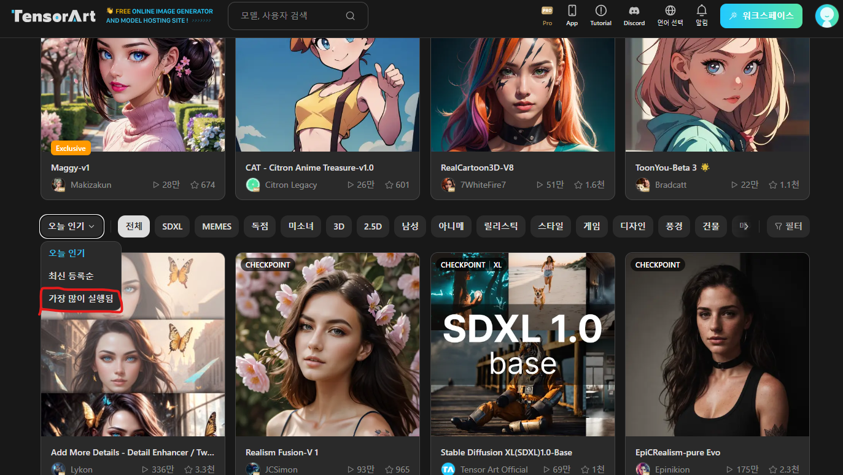Click star icon on RealCartoon3D-V8 card
This screenshot has width=843, height=475.
coord(578,185)
